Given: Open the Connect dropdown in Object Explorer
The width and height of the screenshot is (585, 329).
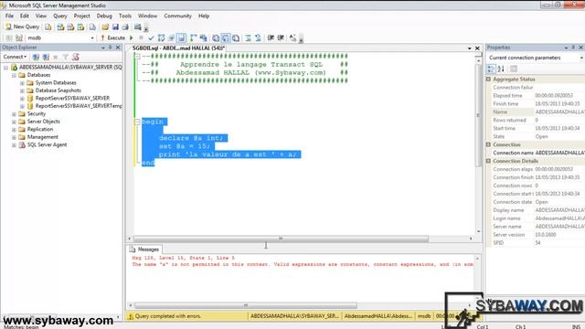Looking at the screenshot, I should (x=15, y=57).
